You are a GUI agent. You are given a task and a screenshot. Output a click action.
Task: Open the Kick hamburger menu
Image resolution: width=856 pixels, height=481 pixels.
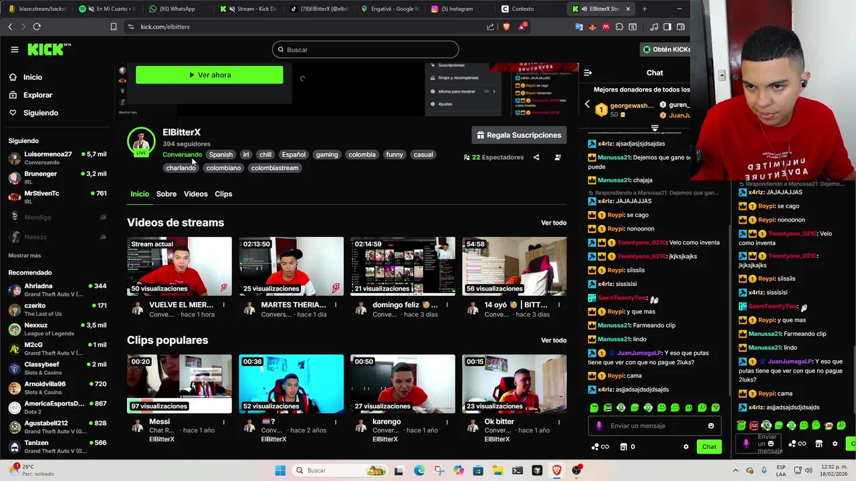click(14, 49)
